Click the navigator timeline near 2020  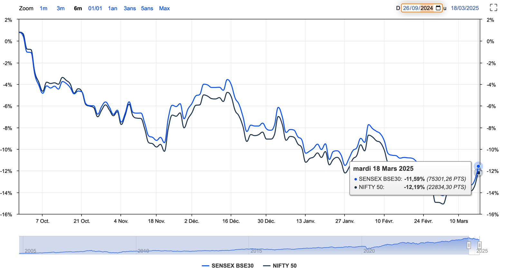coord(369,250)
